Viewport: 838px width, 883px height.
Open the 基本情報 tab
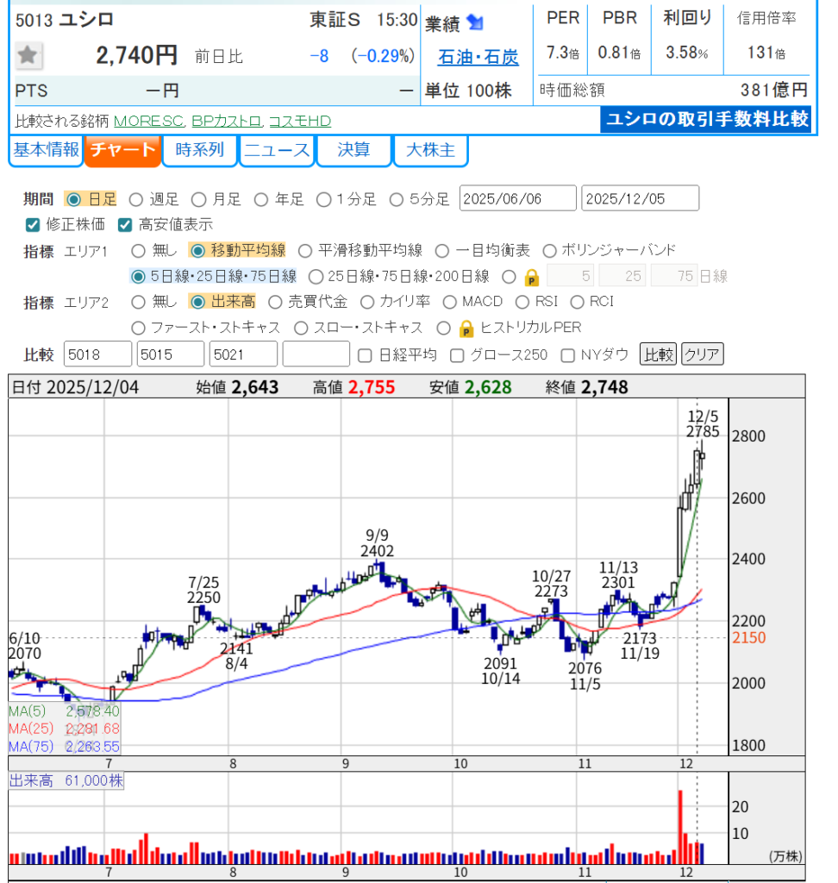(46, 150)
